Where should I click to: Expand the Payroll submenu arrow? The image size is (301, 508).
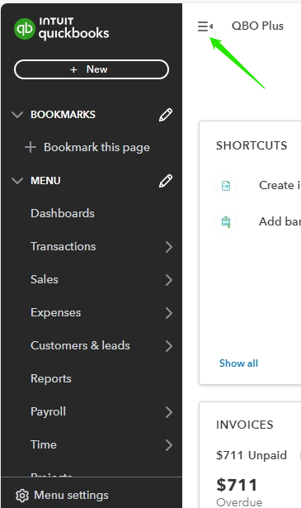click(x=169, y=412)
